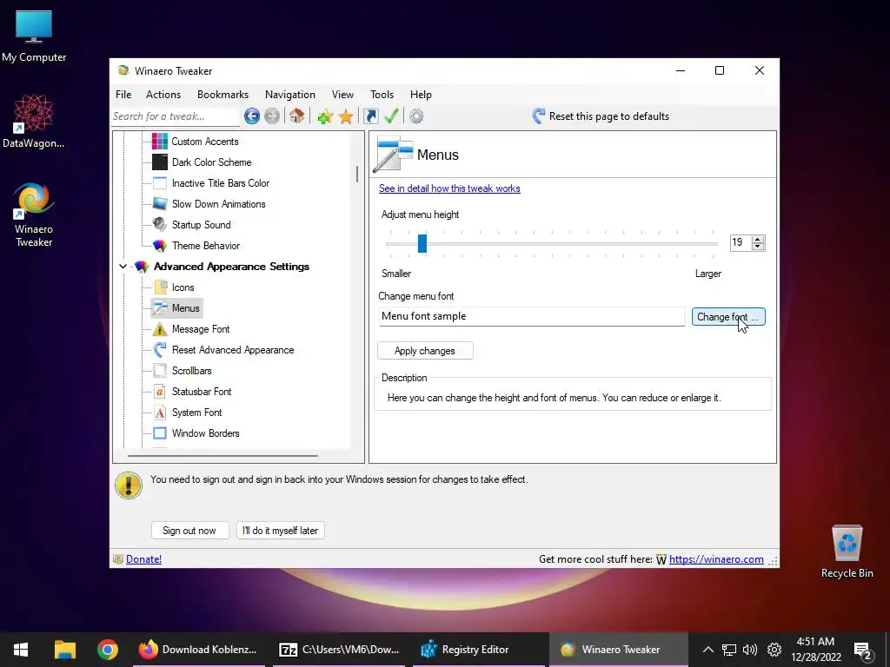
Task: Open See in detail how this tweak works link
Action: click(449, 188)
